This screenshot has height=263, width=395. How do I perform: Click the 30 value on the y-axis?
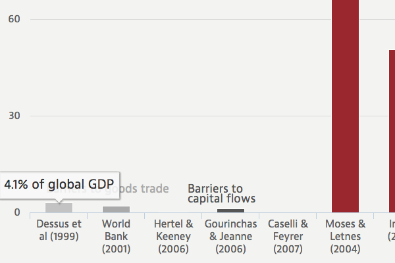[14, 116]
